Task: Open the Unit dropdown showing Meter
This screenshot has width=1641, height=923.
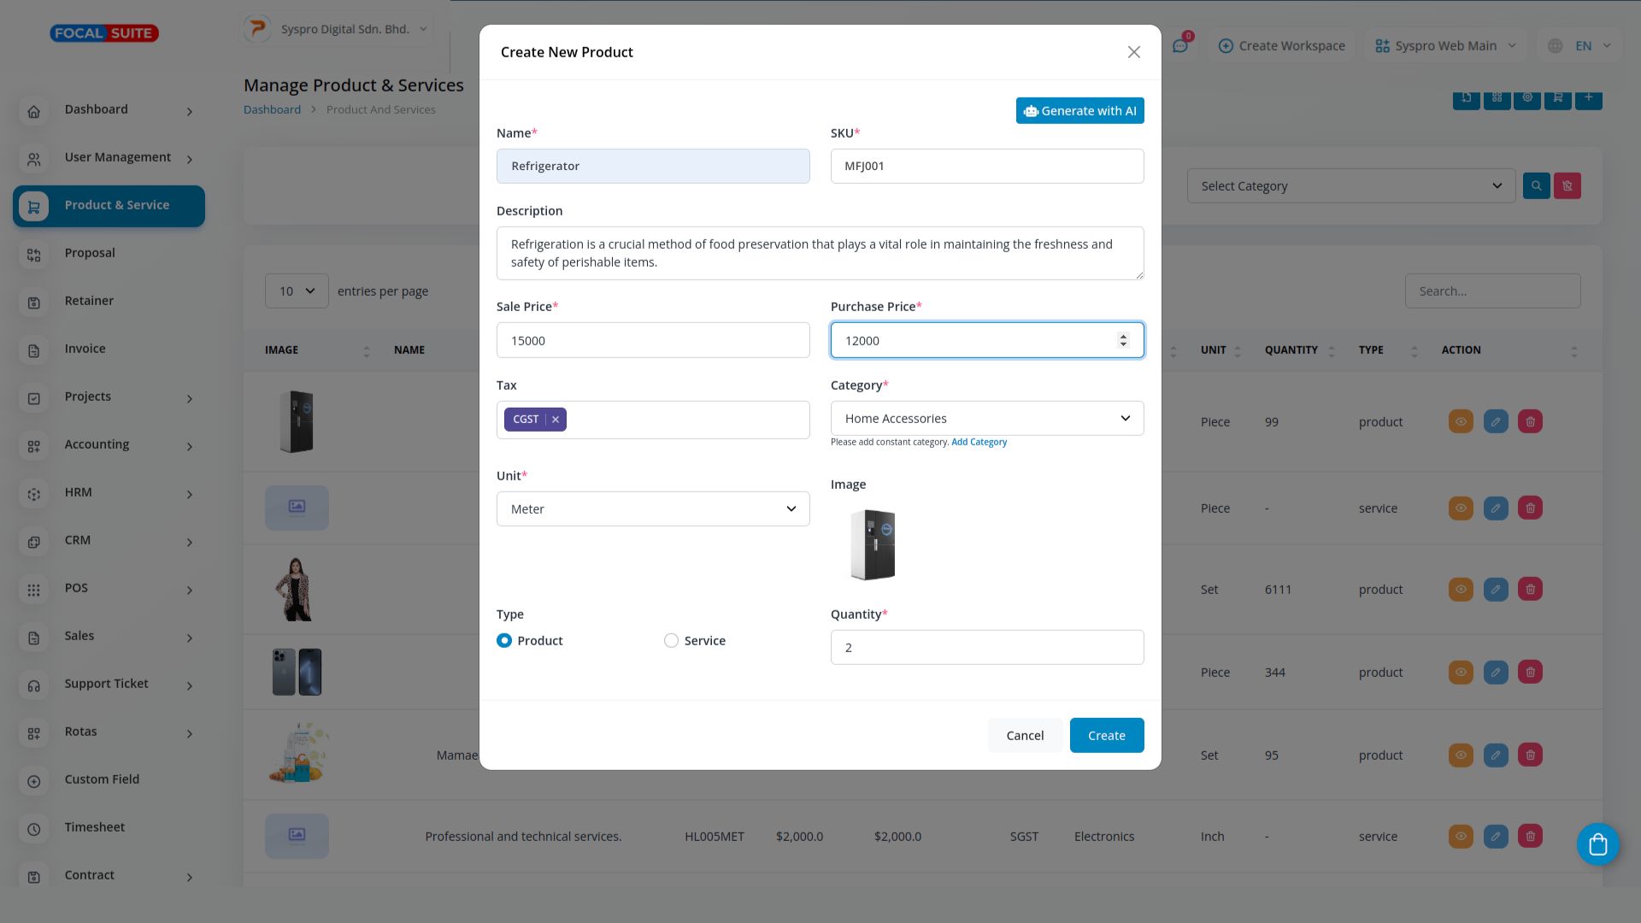Action: pyautogui.click(x=652, y=509)
